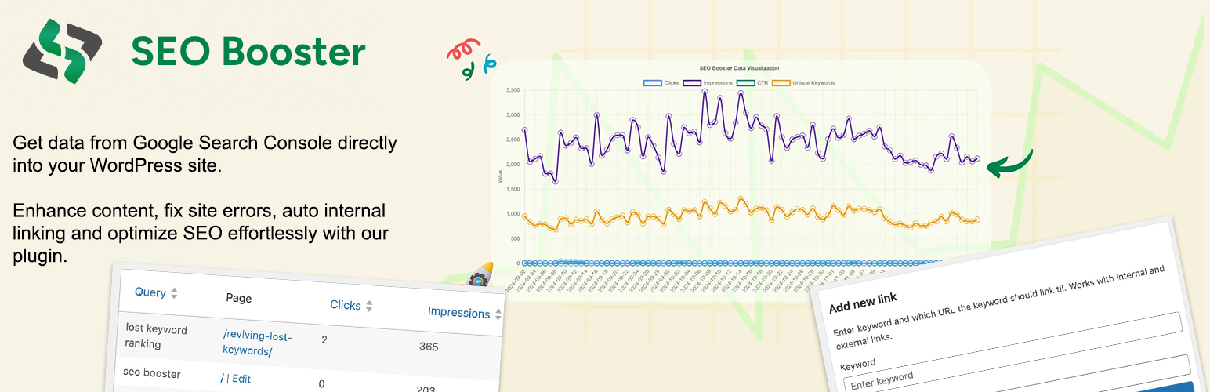Click the Query column header label
The width and height of the screenshot is (1210, 392).
(x=150, y=292)
